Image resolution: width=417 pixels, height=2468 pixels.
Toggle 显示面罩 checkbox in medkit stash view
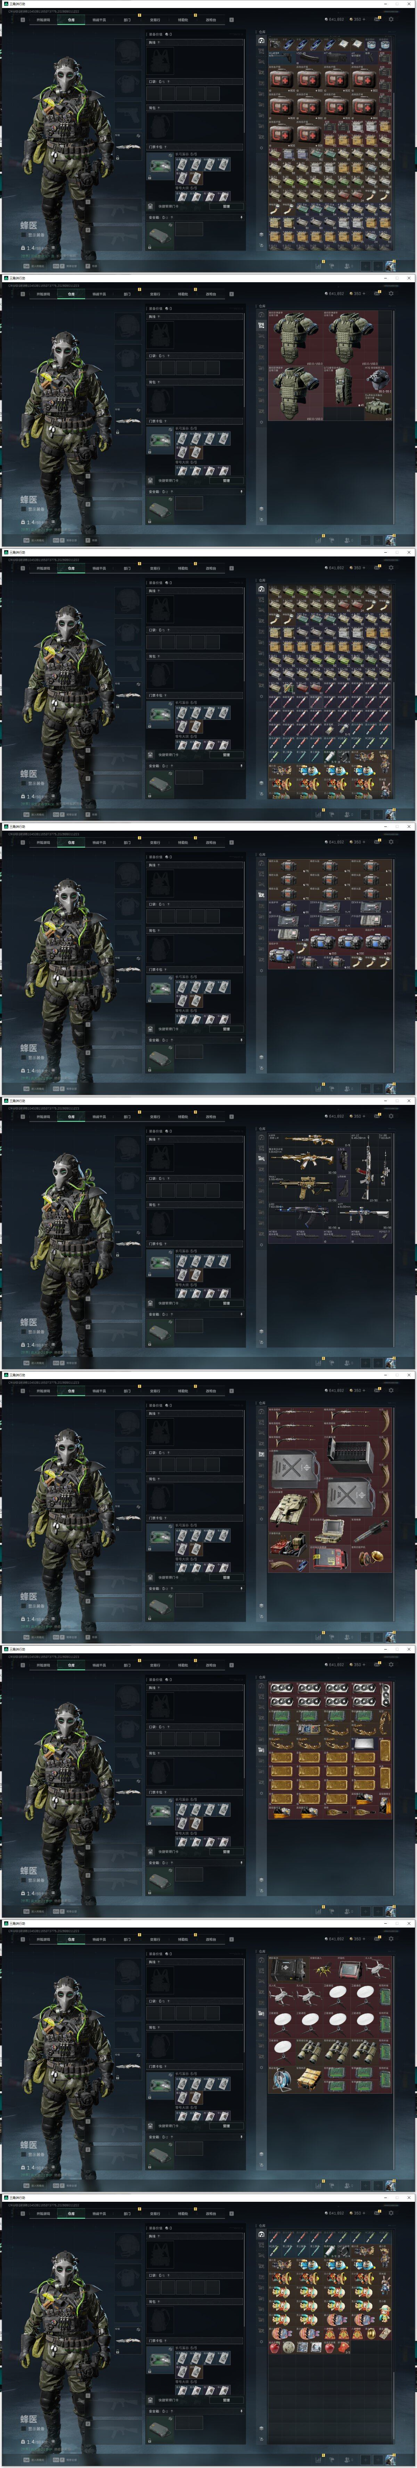(24, 235)
